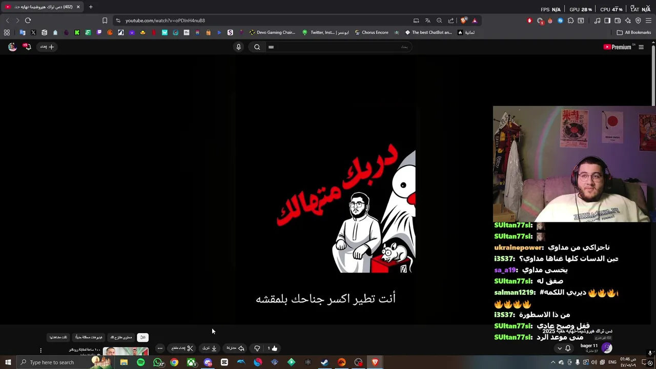The image size is (656, 369).
Task: Open the Kick bookmark icon
Action: click(x=77, y=32)
